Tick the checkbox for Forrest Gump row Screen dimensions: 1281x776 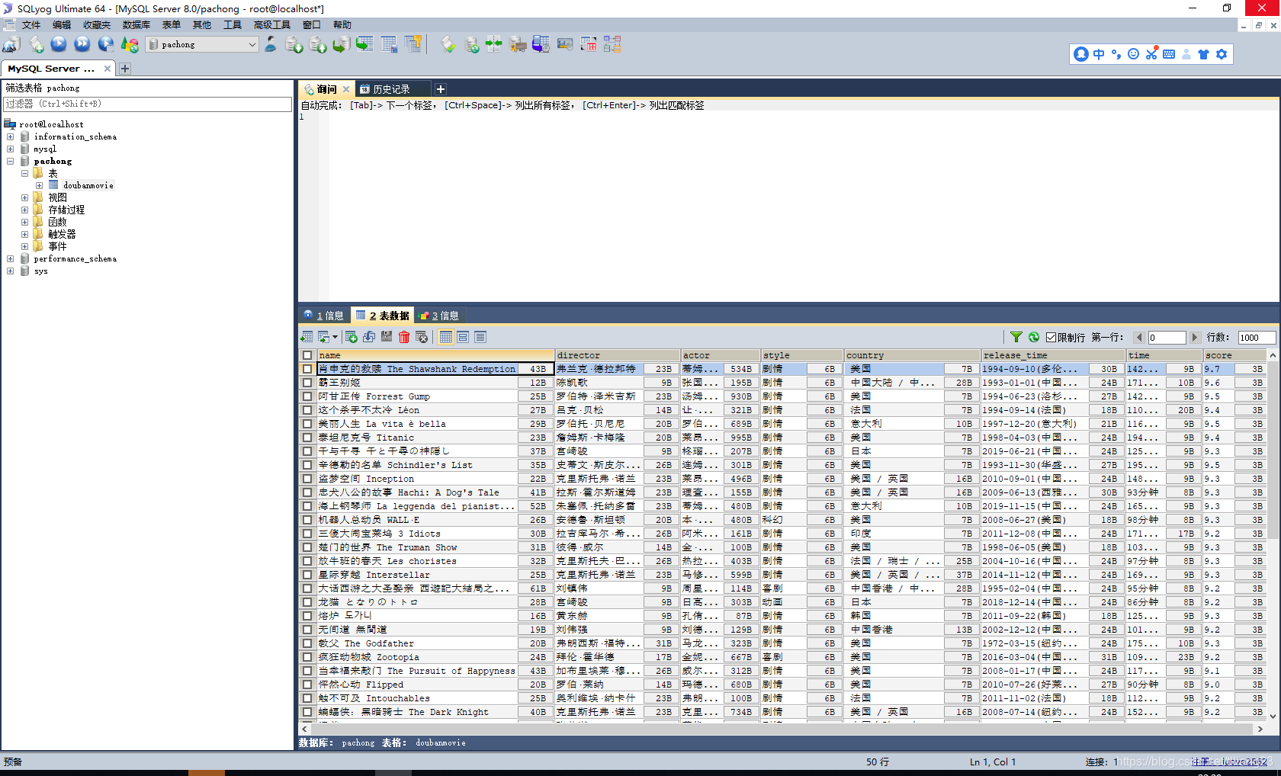click(307, 396)
